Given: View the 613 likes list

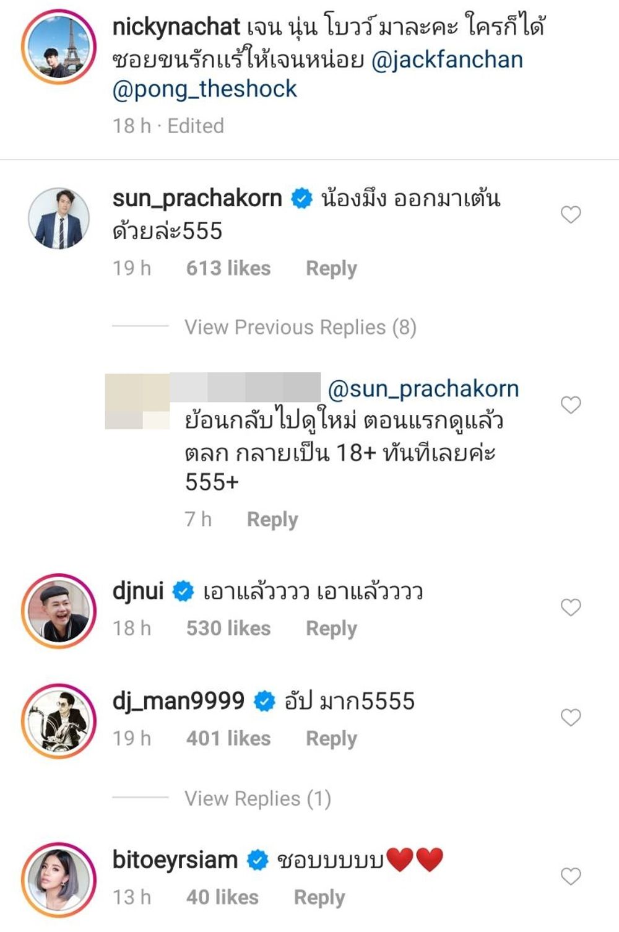Looking at the screenshot, I should [228, 268].
